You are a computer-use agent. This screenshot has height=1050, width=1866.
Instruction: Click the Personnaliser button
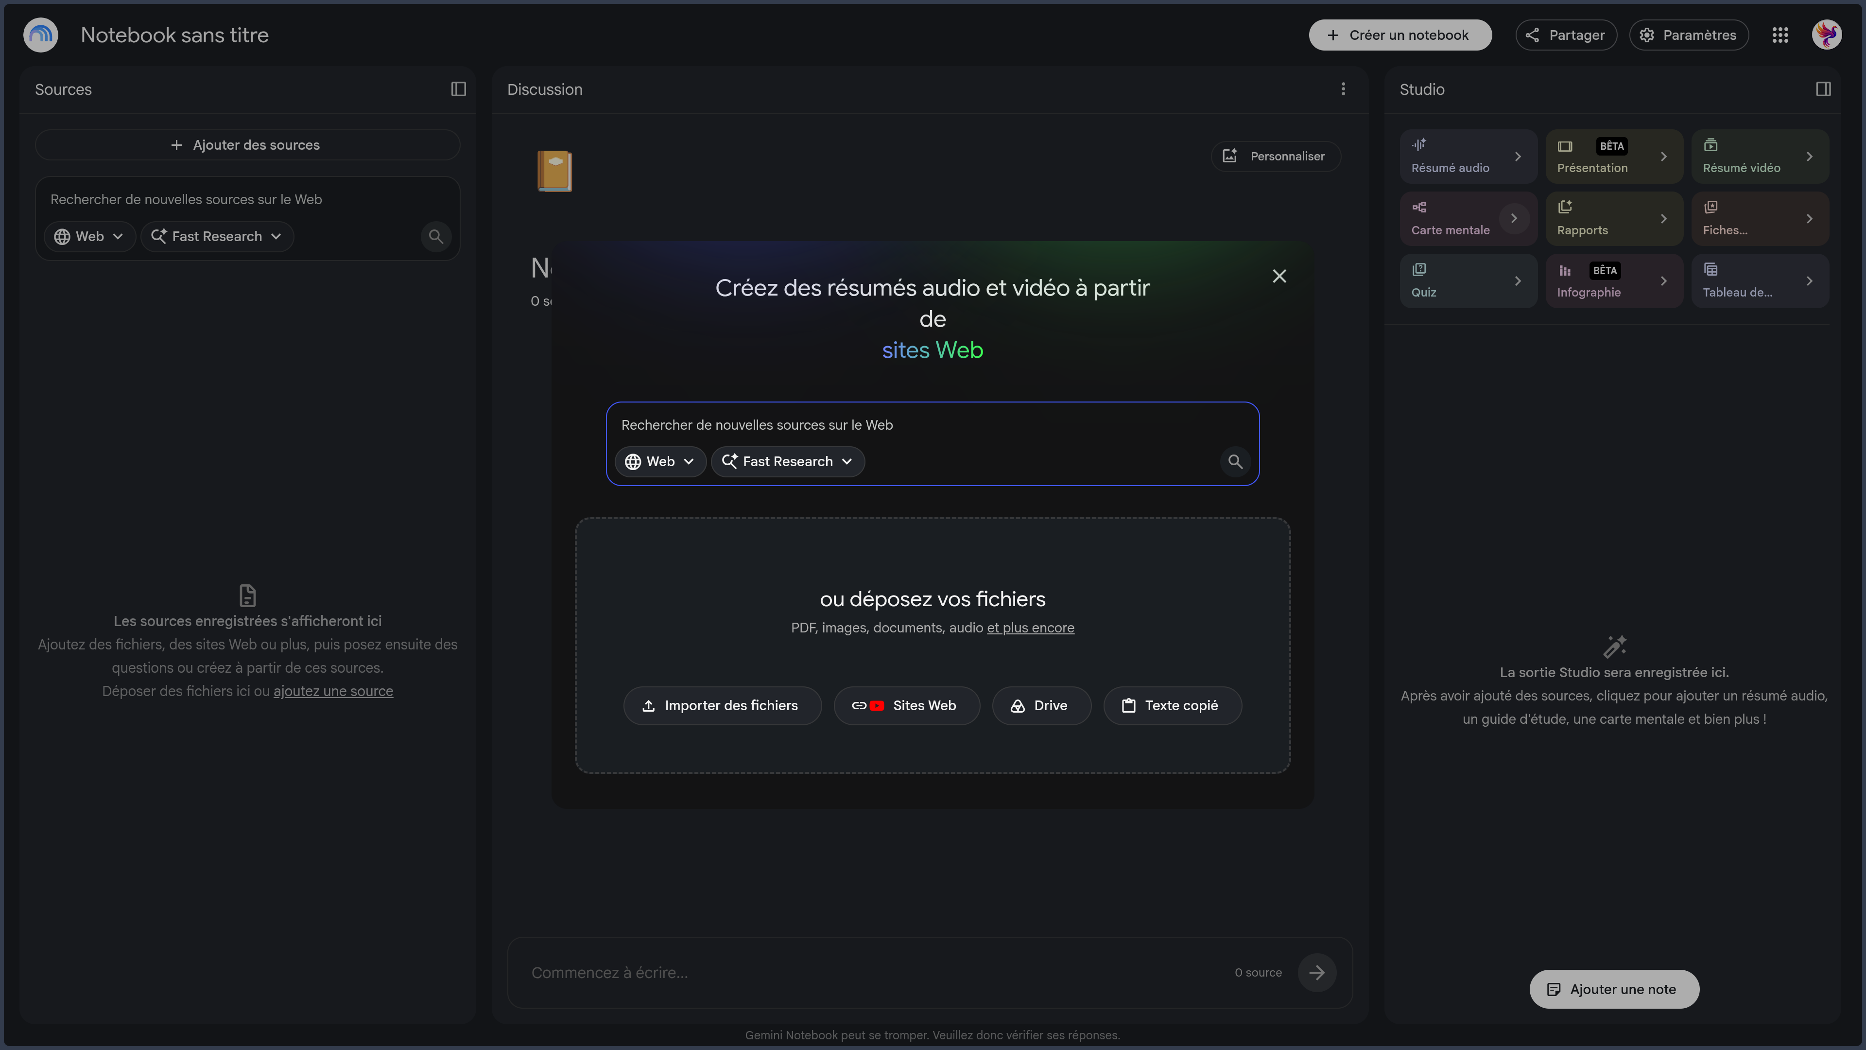click(x=1276, y=157)
